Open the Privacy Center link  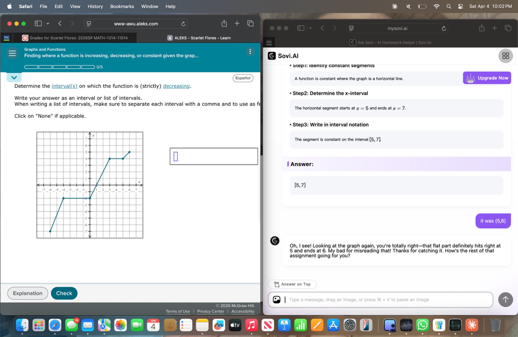point(211,311)
